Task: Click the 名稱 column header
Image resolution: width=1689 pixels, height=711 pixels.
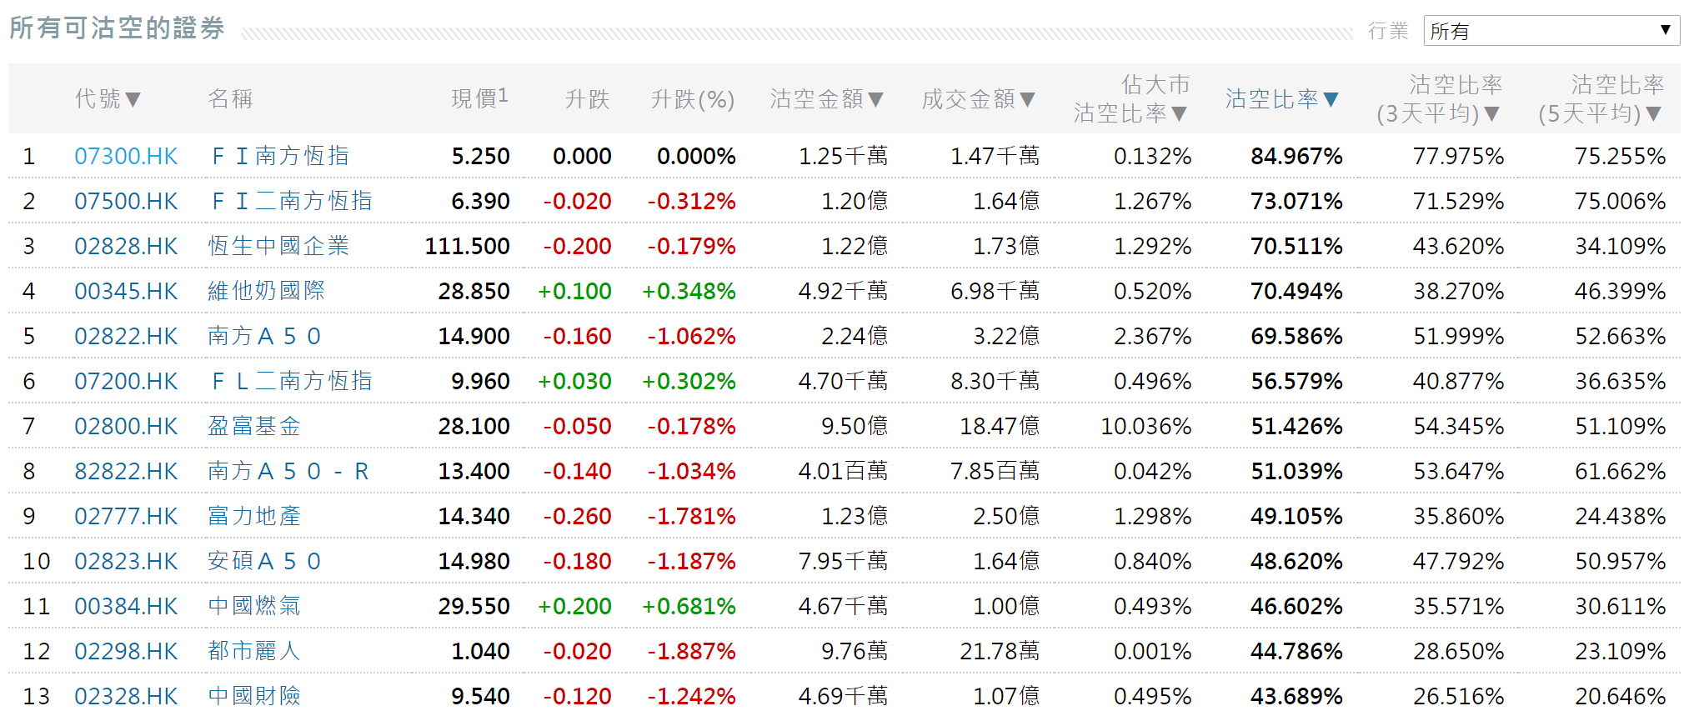Action: pyautogui.click(x=230, y=99)
